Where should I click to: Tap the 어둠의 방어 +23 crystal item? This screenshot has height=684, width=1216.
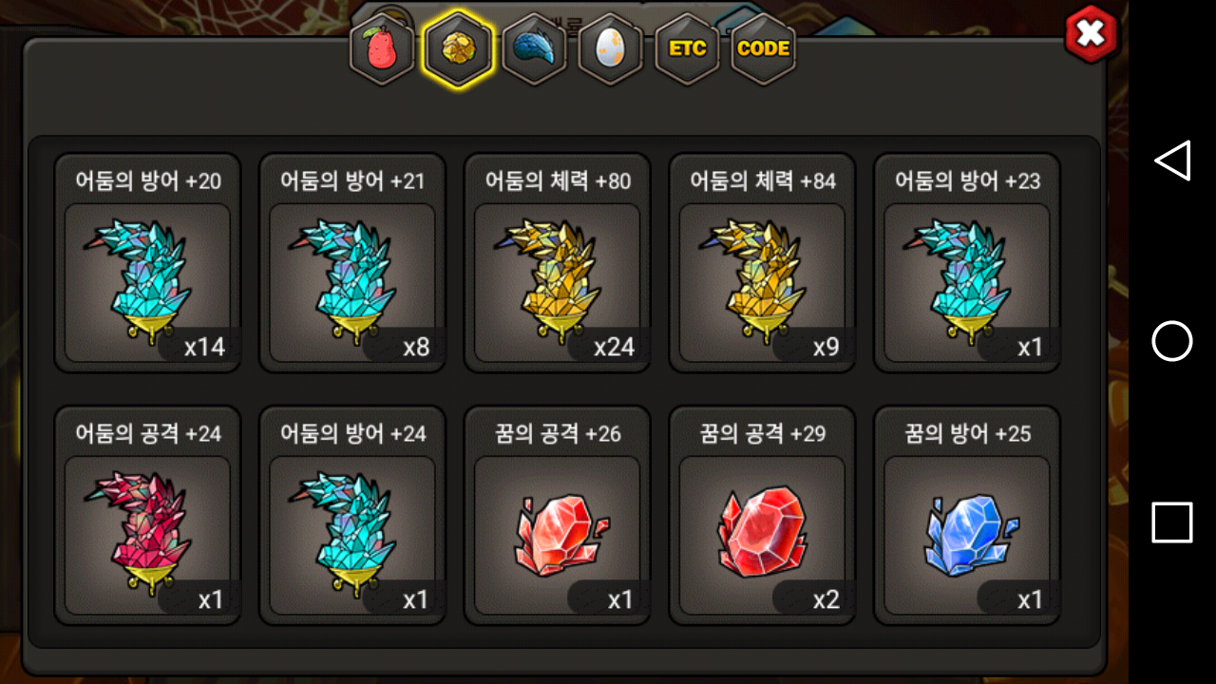tap(967, 263)
